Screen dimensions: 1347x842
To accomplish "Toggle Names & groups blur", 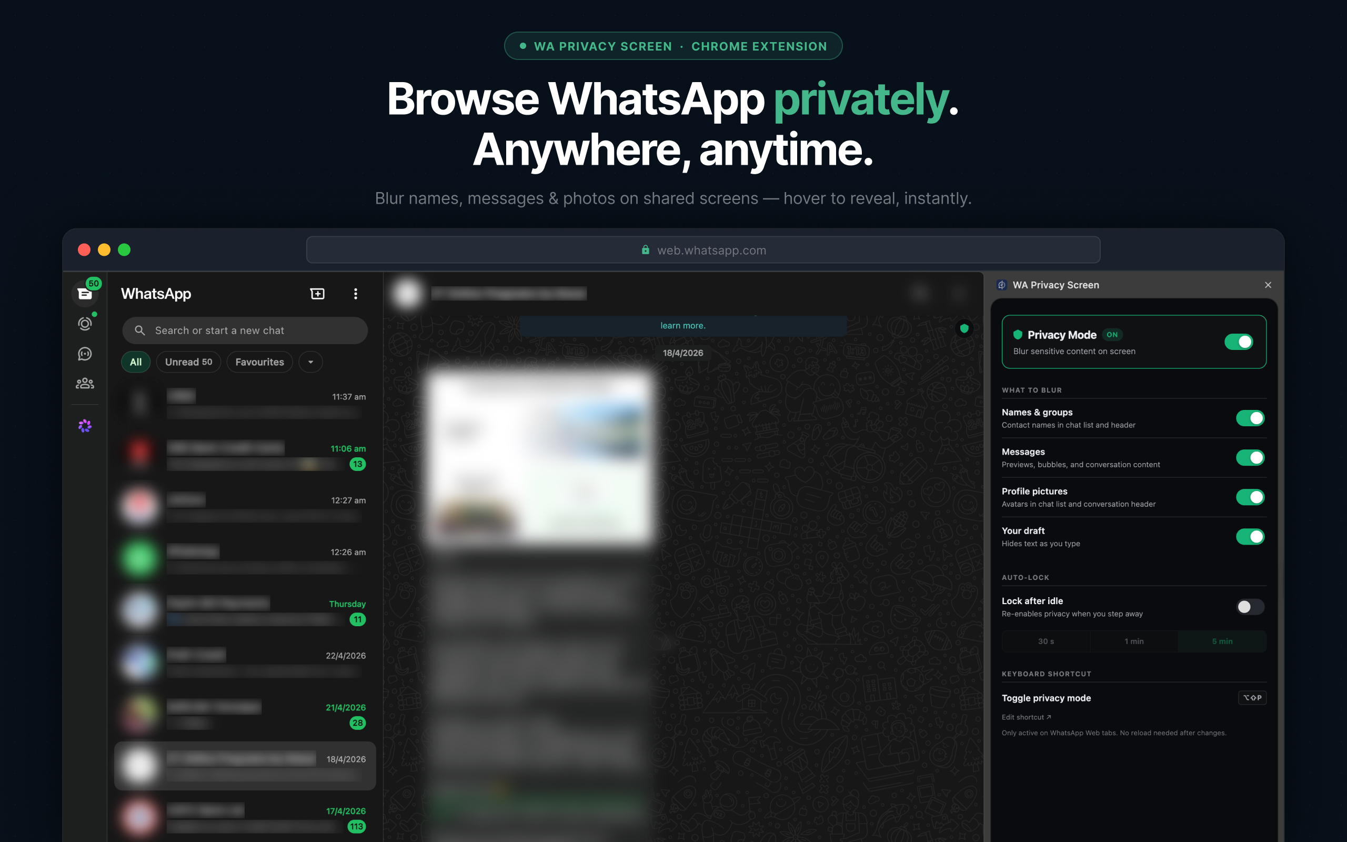I will (x=1250, y=418).
